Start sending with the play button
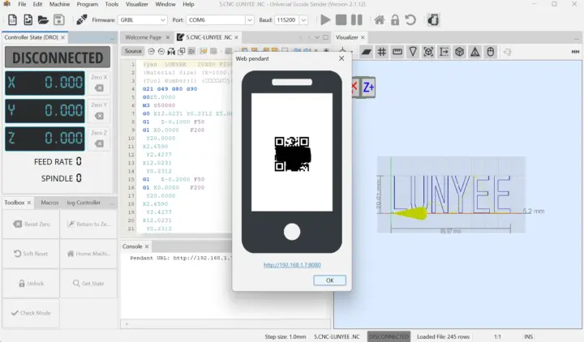Image resolution: width=584 pixels, height=342 pixels. 325,19
